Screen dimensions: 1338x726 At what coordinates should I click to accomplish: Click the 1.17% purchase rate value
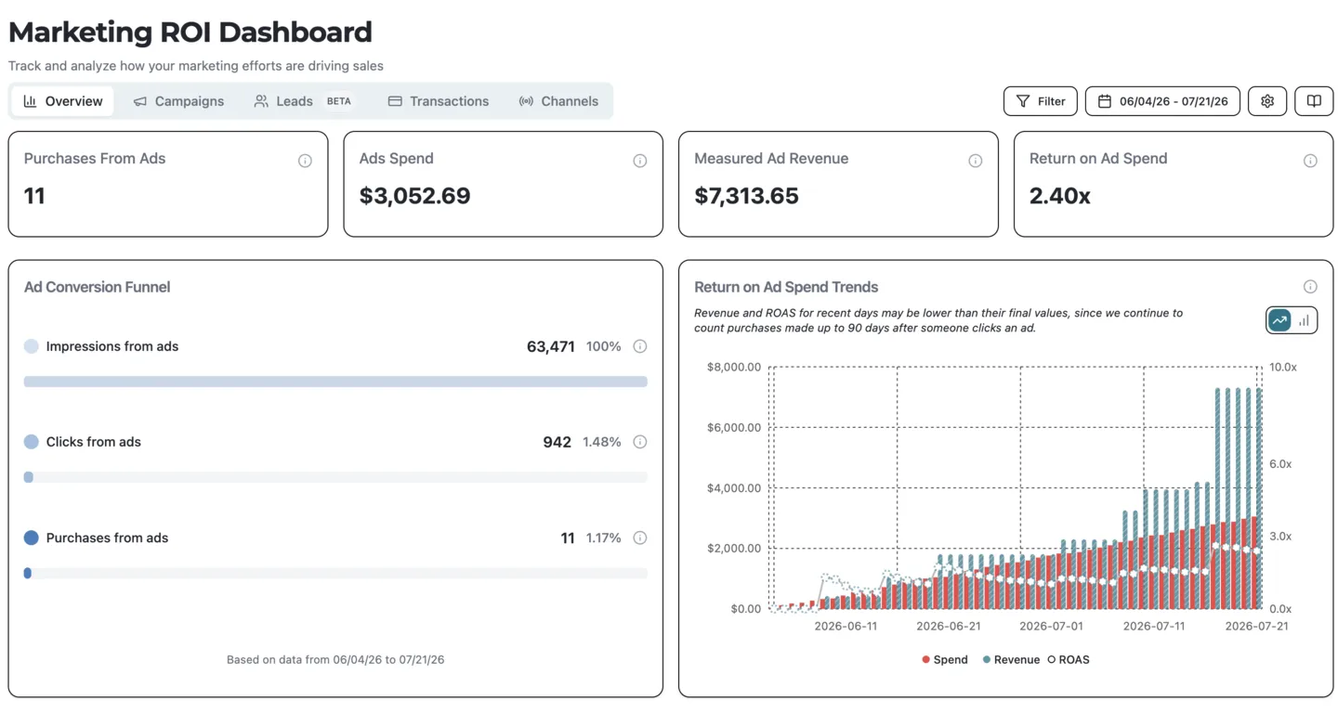coord(603,538)
